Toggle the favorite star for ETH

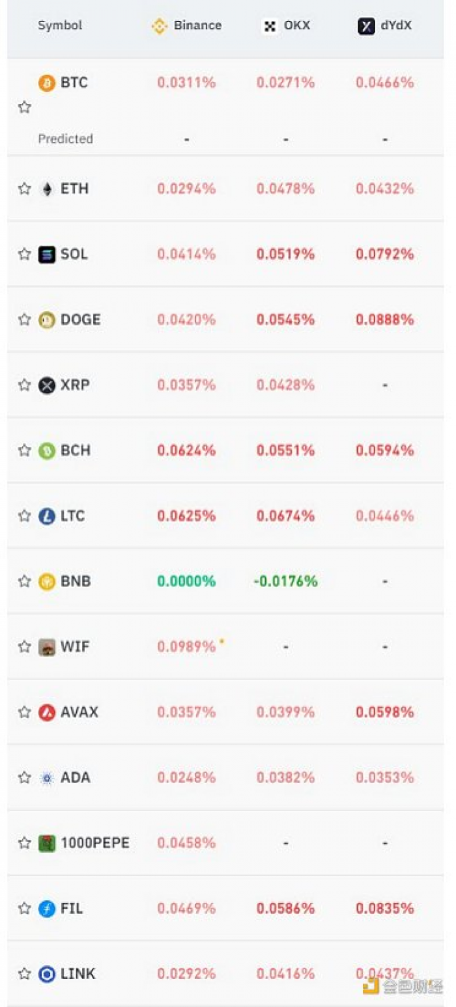point(25,189)
